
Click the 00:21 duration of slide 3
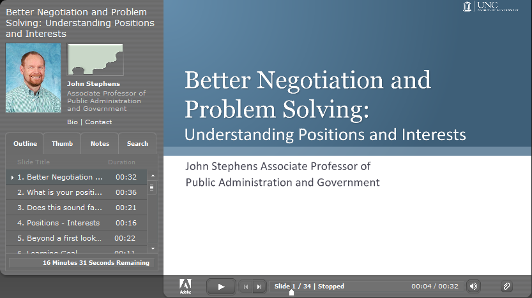click(x=126, y=208)
